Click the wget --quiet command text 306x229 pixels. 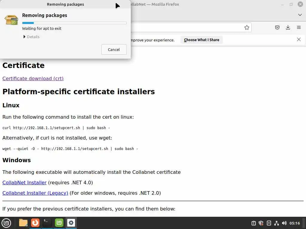[70, 148]
